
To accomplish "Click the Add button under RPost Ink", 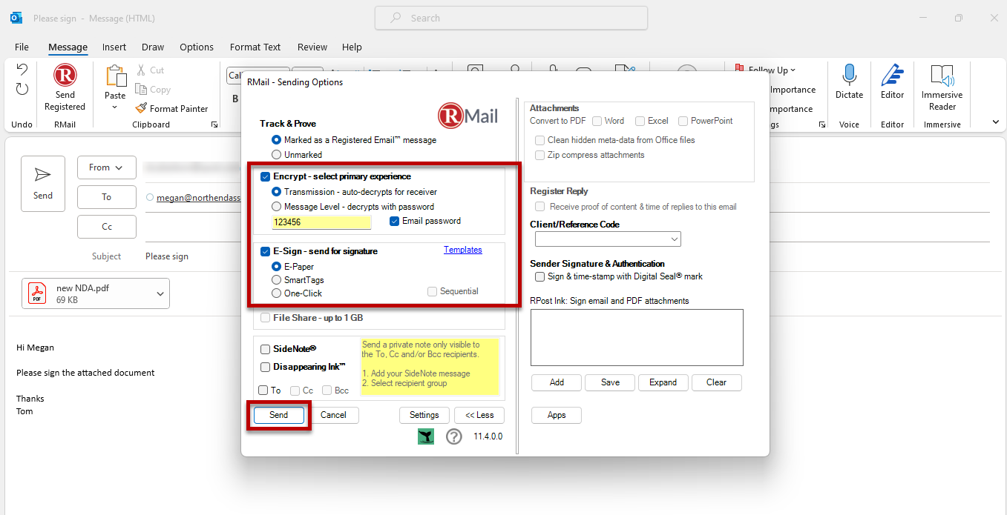I will coord(557,382).
